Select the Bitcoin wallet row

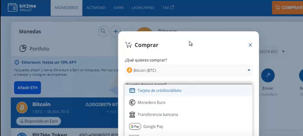point(64,113)
